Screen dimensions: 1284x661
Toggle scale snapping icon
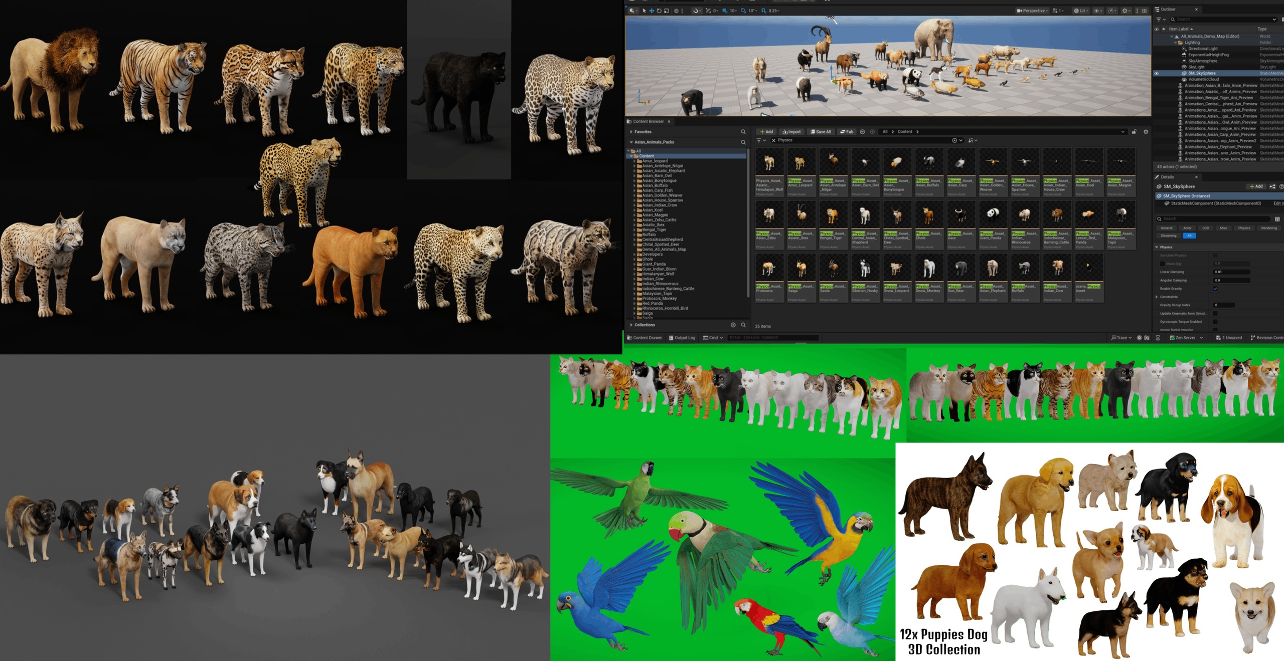(x=763, y=11)
